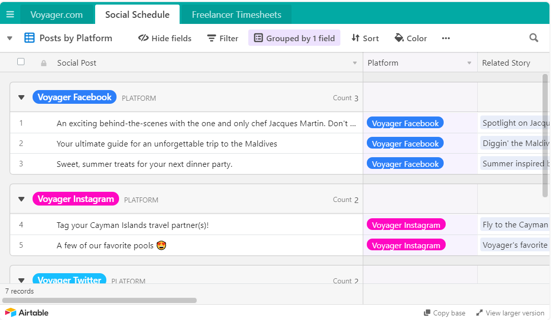Open the Color options

point(411,38)
